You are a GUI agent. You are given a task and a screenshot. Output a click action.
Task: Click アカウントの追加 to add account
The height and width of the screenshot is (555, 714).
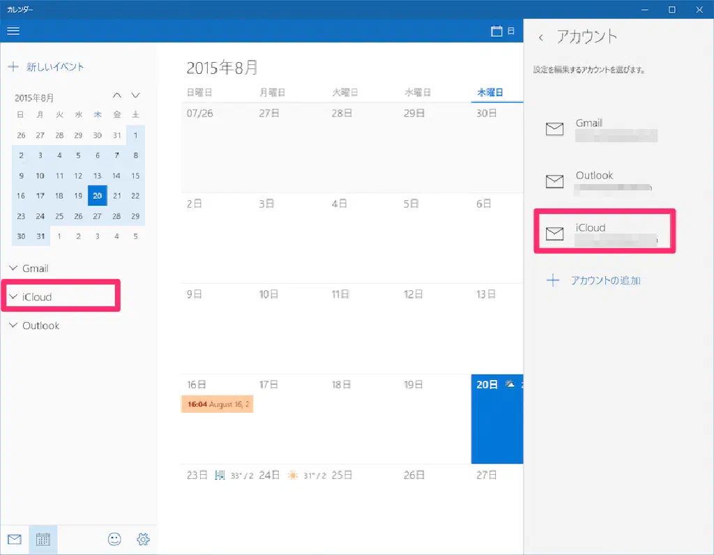coord(605,280)
